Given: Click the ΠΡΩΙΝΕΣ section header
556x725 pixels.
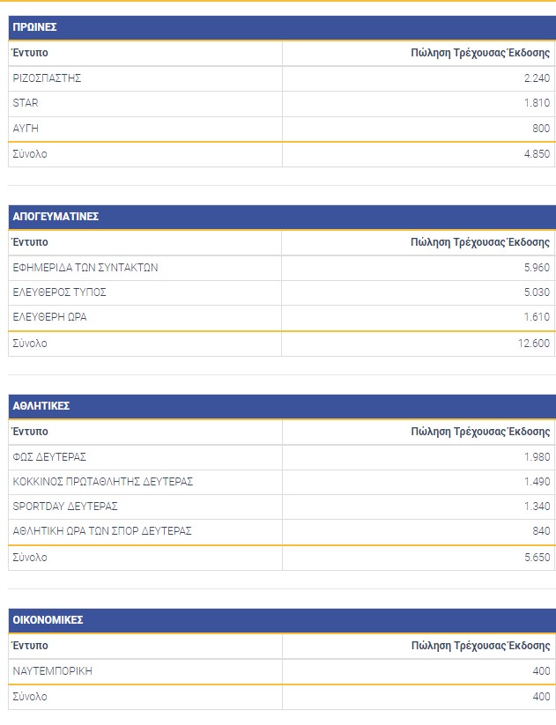Looking at the screenshot, I should tap(34, 27).
